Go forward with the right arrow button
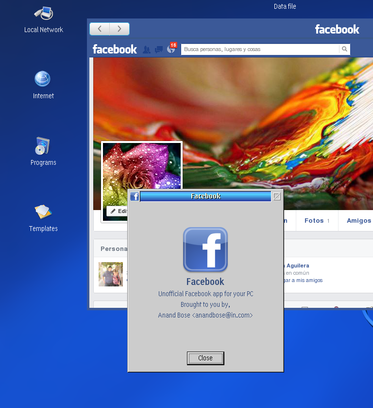This screenshot has width=373, height=408. click(x=119, y=29)
